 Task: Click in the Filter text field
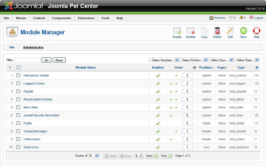(28, 60)
